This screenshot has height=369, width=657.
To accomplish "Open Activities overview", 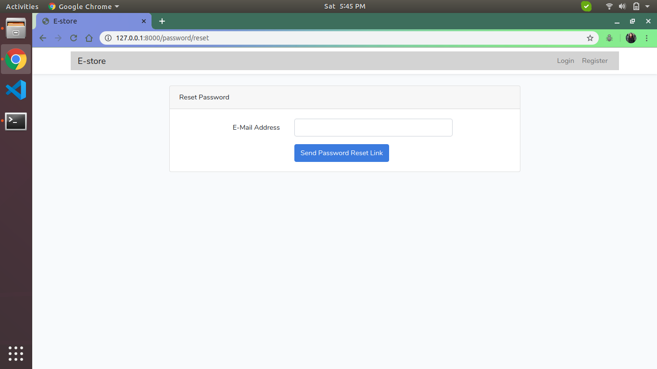I will tap(22, 6).
